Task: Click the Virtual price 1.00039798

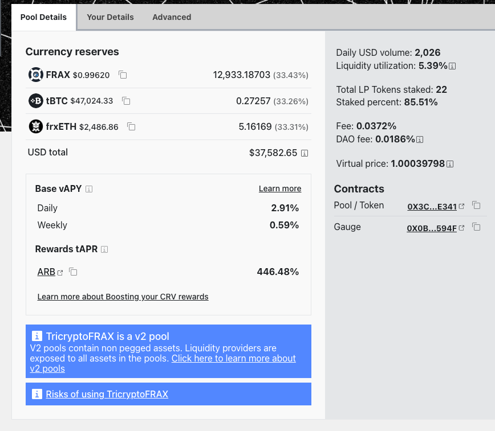Action: coord(417,163)
